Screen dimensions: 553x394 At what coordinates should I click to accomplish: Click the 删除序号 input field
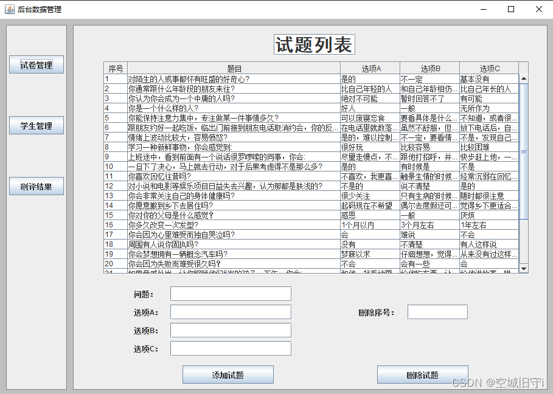pyautogui.click(x=437, y=311)
